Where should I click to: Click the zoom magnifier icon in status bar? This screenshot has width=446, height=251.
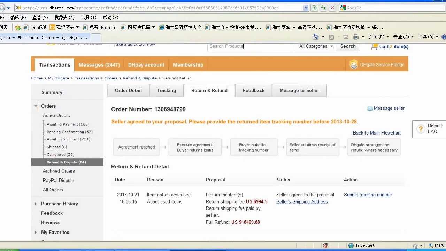pyautogui.click(x=431, y=245)
